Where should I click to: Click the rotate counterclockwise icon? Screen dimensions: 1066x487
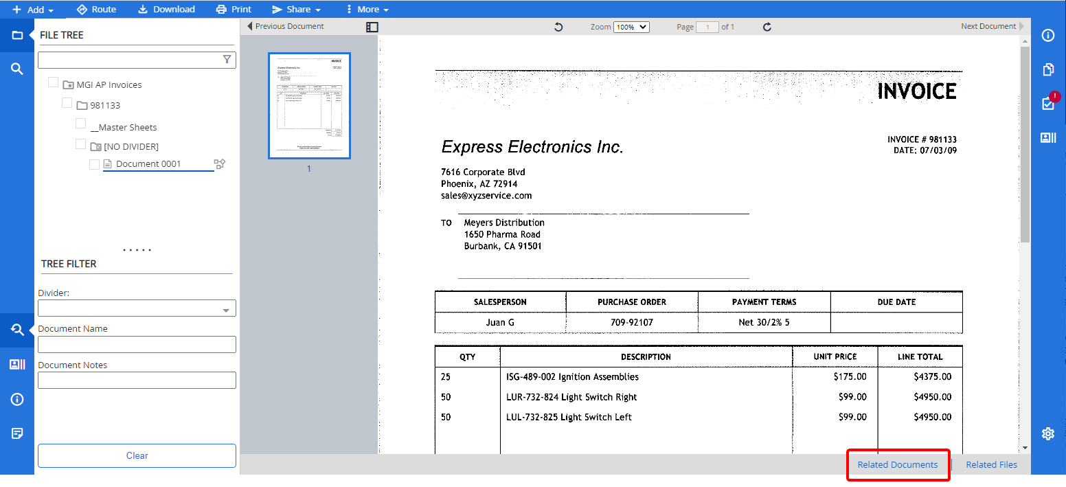[x=558, y=27]
